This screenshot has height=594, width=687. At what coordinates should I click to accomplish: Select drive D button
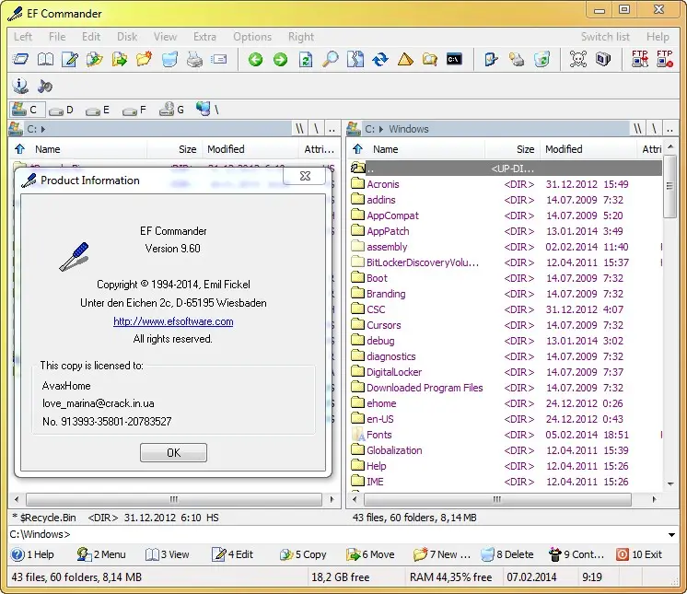pyautogui.click(x=61, y=110)
